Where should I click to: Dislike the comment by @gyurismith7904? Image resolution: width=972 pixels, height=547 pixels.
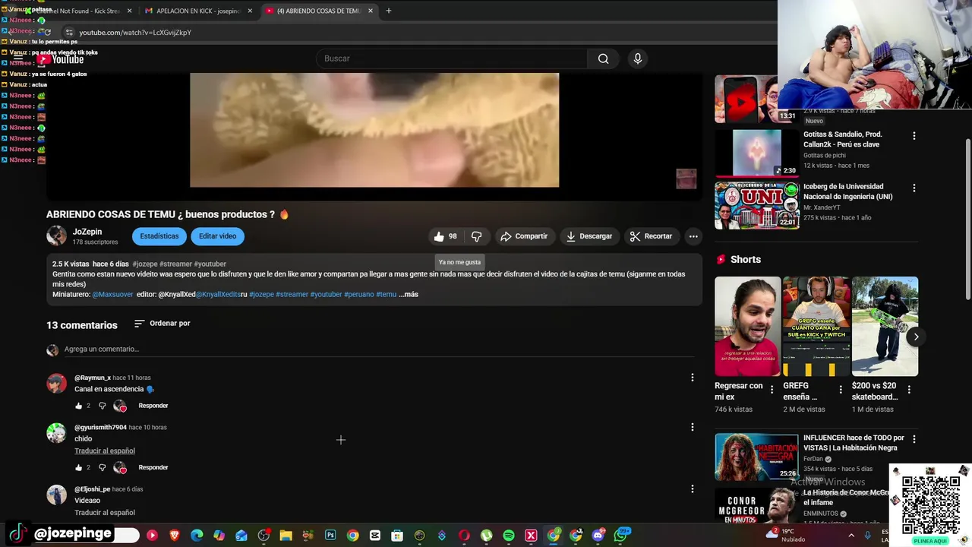[103, 467]
